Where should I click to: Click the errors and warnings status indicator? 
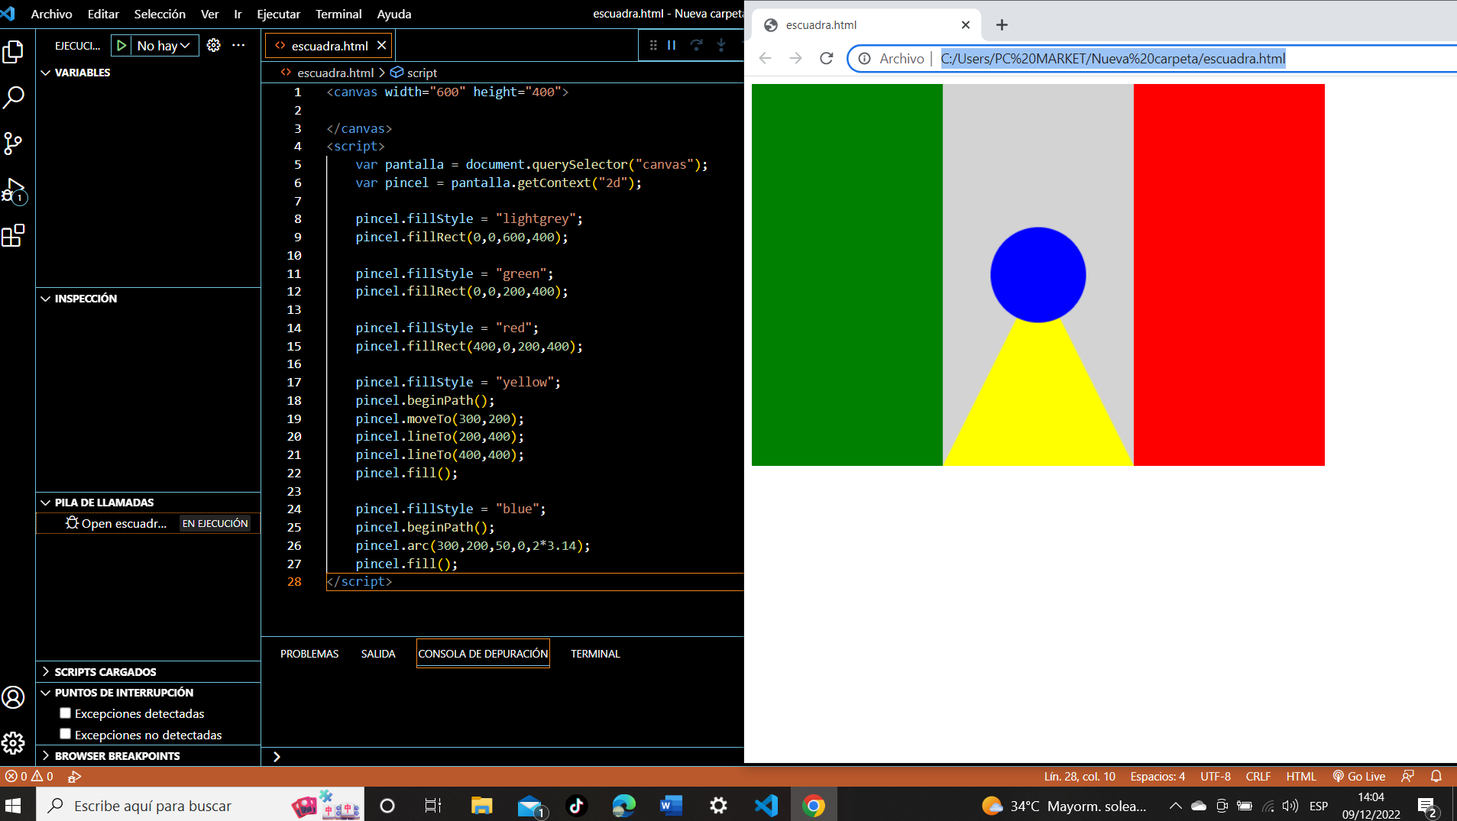pyautogui.click(x=29, y=776)
